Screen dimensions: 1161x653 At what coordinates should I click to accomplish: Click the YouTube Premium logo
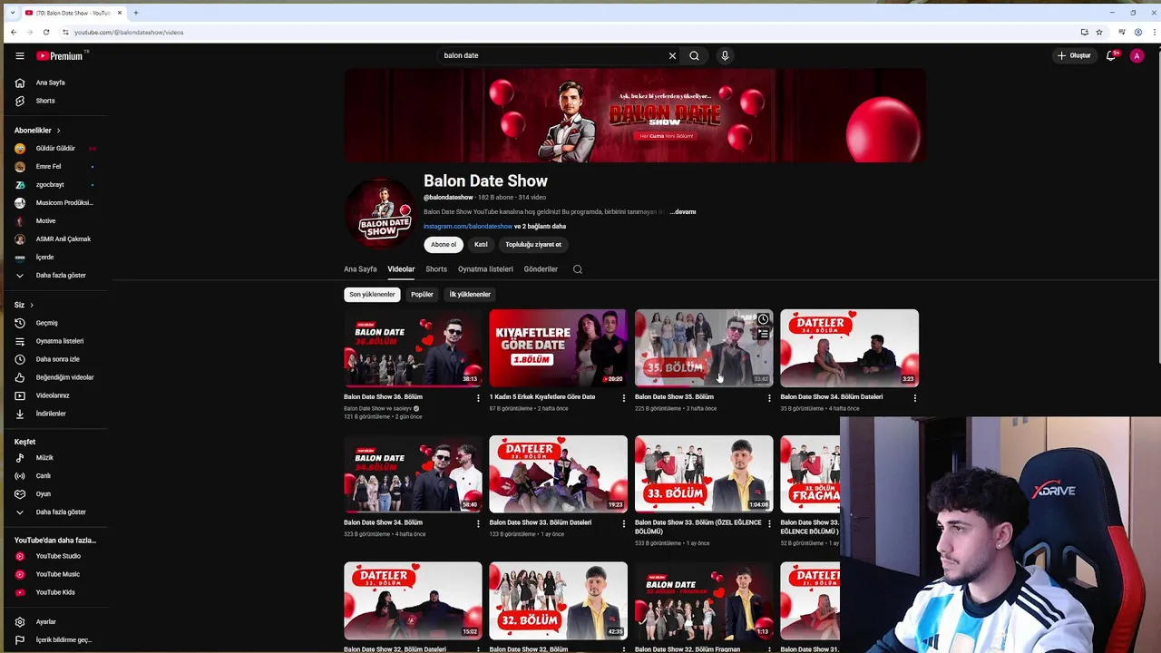coord(60,55)
